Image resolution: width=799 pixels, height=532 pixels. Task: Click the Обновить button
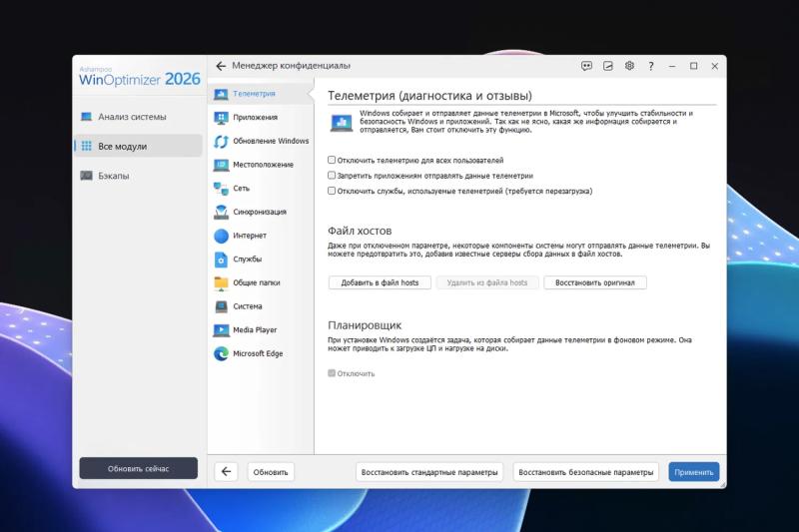pyautogui.click(x=271, y=472)
